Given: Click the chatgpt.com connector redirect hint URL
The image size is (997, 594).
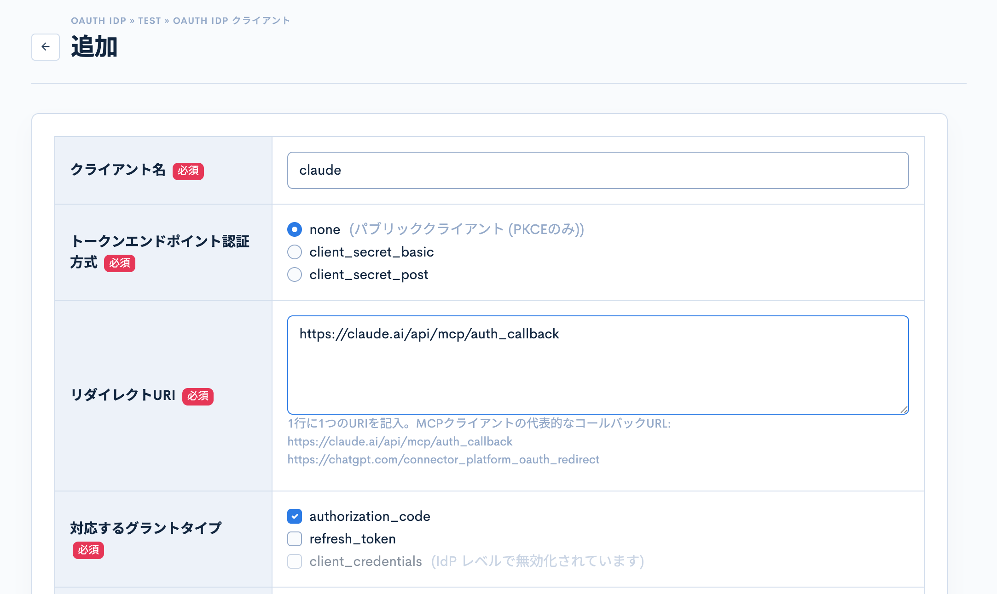Looking at the screenshot, I should pos(443,459).
